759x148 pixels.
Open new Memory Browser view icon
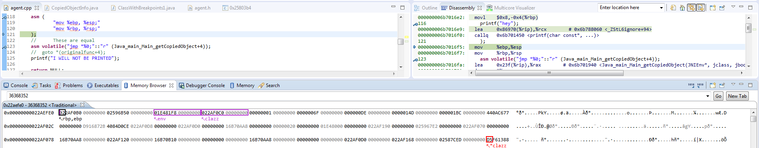(x=713, y=85)
